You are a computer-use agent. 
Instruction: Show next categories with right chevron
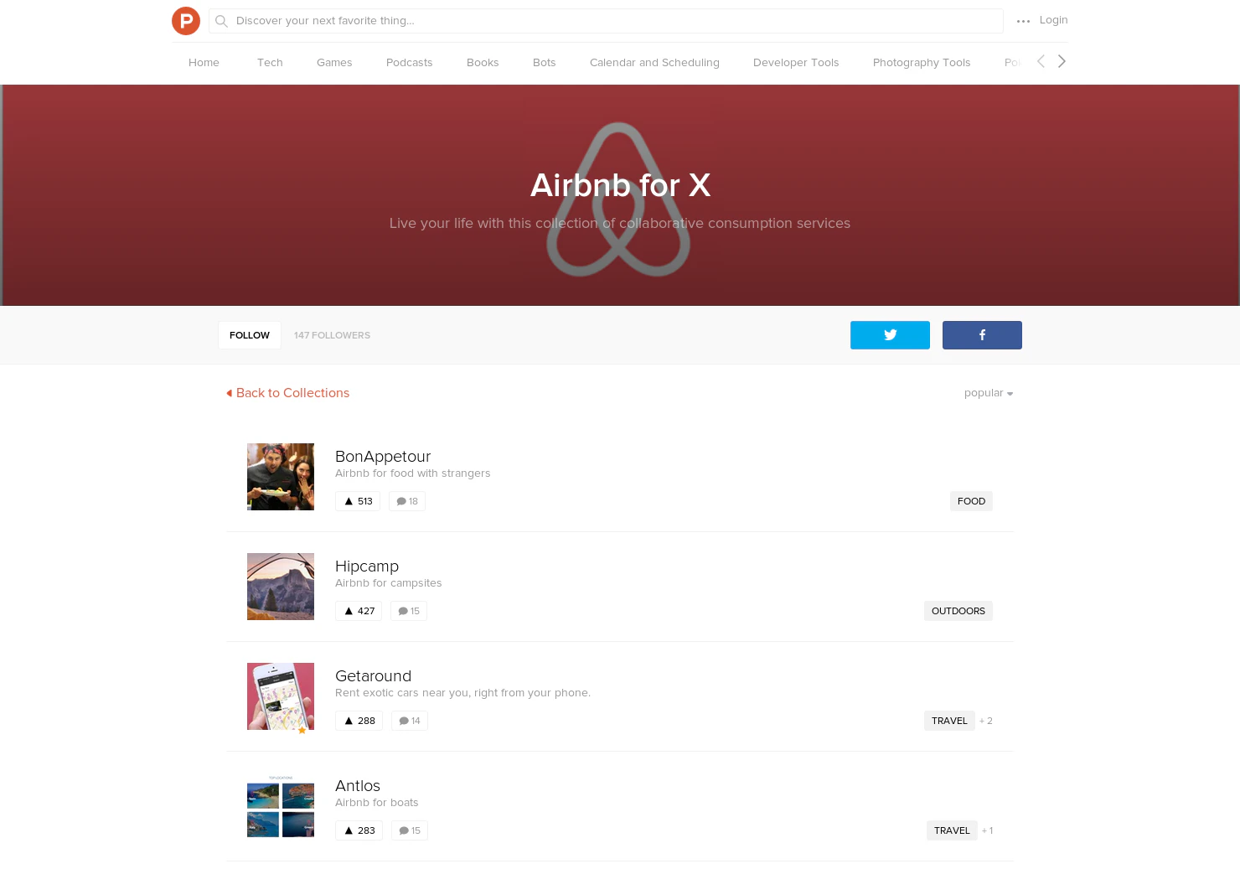pos(1062,61)
